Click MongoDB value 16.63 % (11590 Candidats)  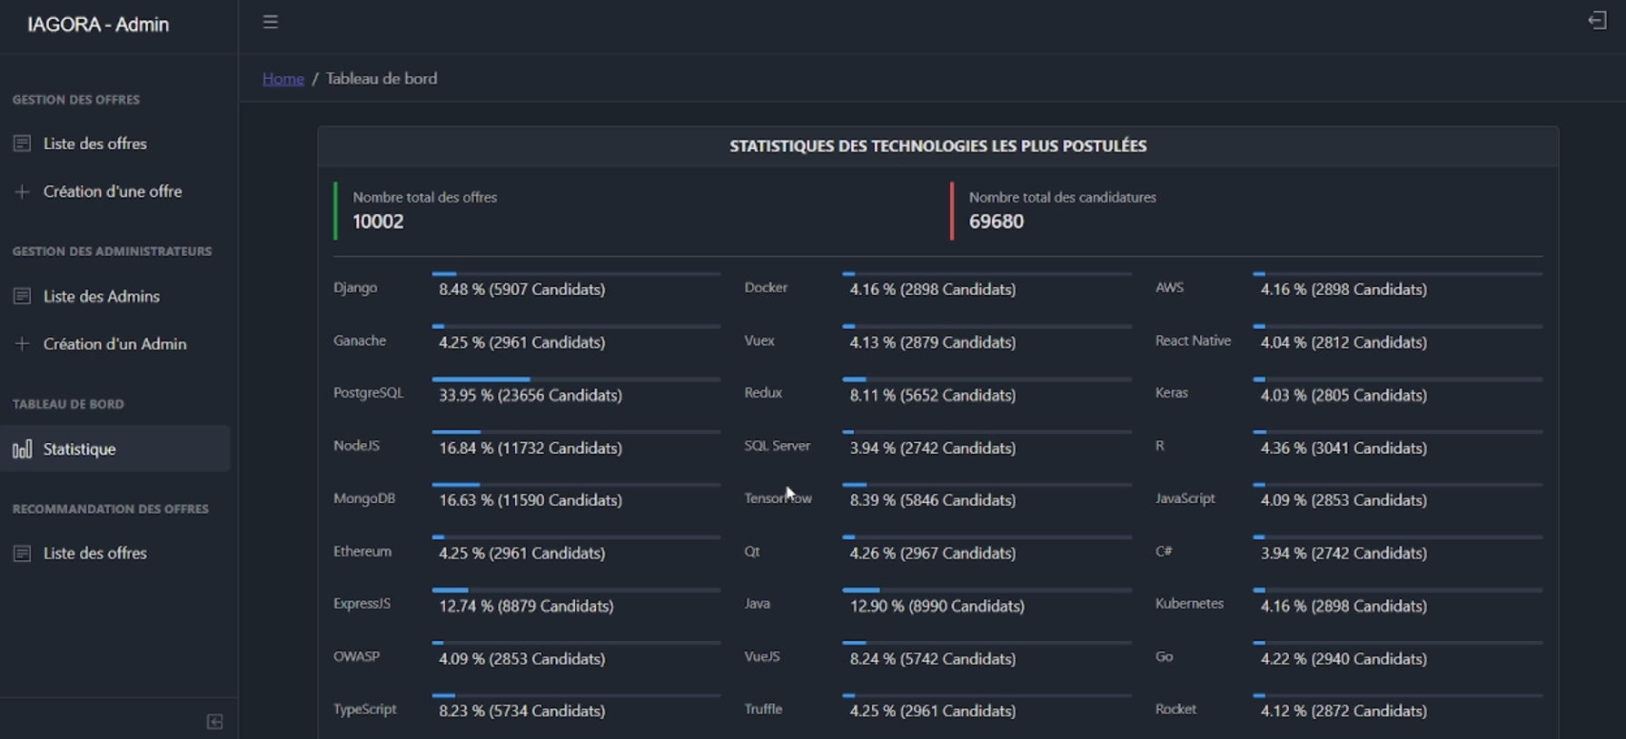pyautogui.click(x=530, y=500)
